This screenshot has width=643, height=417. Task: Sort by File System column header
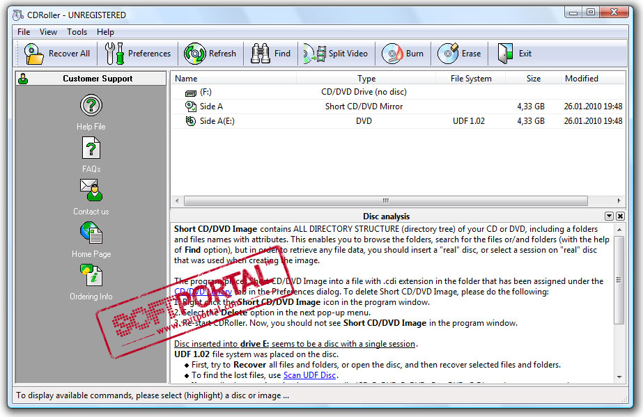471,78
